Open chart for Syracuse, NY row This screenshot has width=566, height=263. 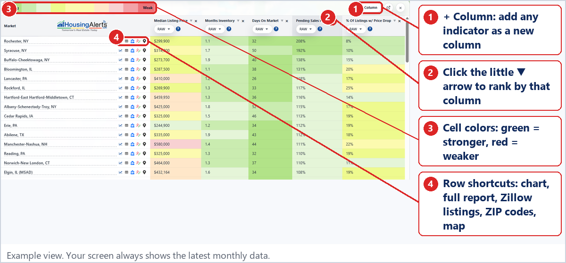tap(121, 50)
